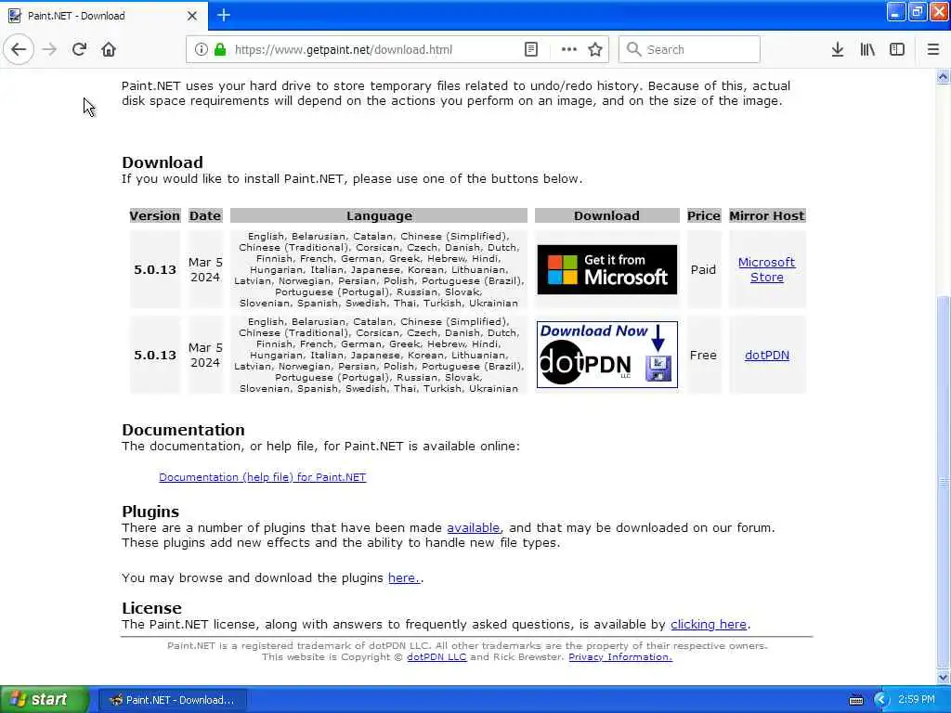Click the Get it from Microsoft badge
This screenshot has width=951, height=713.
pyautogui.click(x=607, y=269)
